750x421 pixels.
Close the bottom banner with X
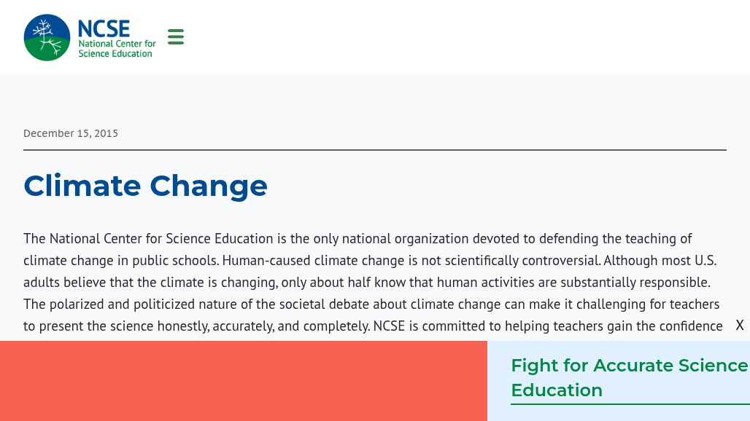740,326
